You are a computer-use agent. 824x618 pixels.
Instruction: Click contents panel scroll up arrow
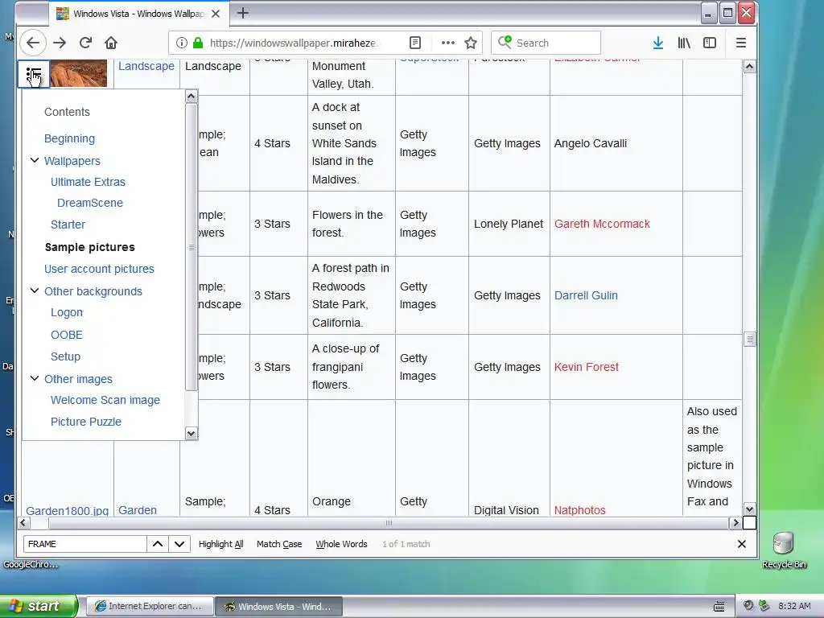click(192, 97)
